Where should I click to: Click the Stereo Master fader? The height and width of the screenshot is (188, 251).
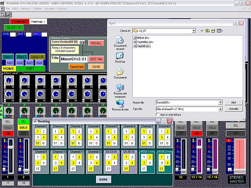(240, 171)
